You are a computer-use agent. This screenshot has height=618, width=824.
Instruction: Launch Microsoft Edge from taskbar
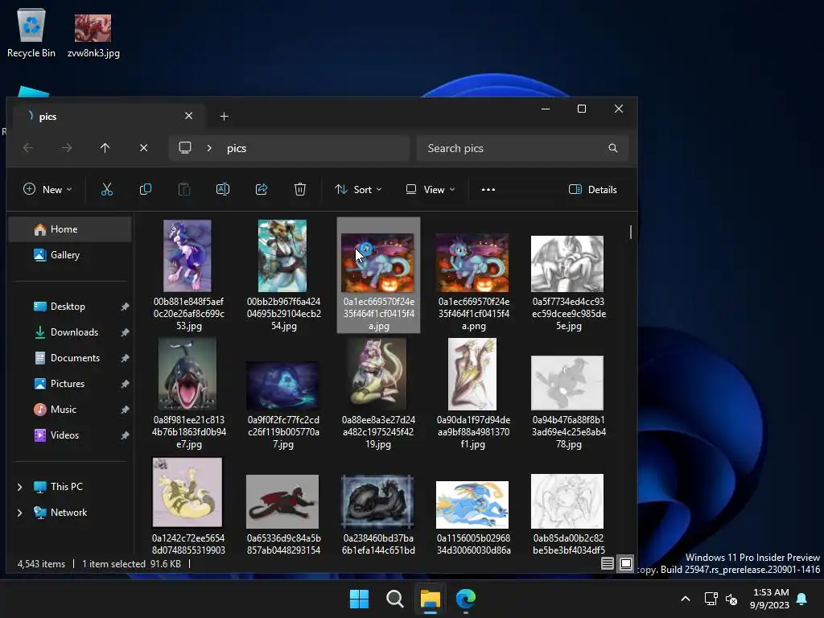[x=466, y=599]
